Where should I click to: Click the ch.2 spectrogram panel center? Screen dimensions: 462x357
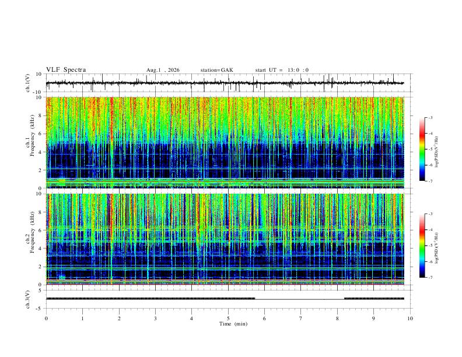pos(225,239)
